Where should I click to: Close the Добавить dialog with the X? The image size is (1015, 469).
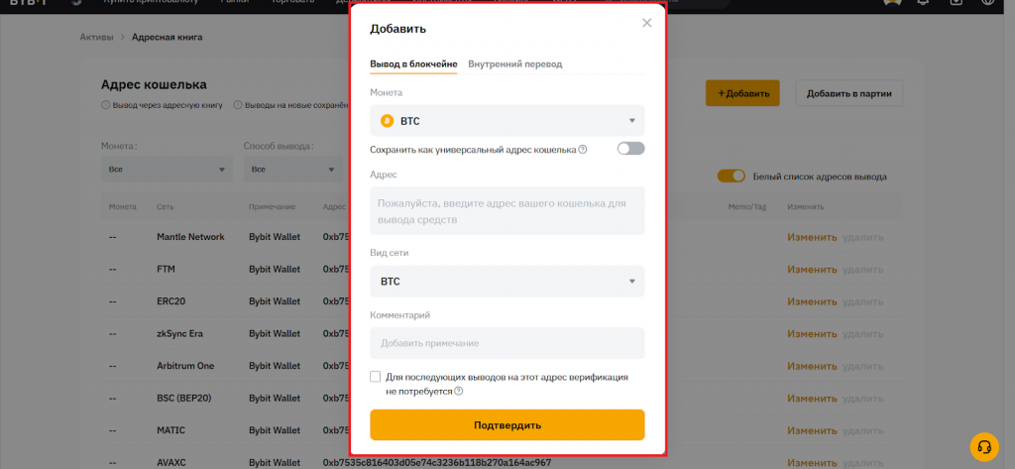(x=646, y=23)
